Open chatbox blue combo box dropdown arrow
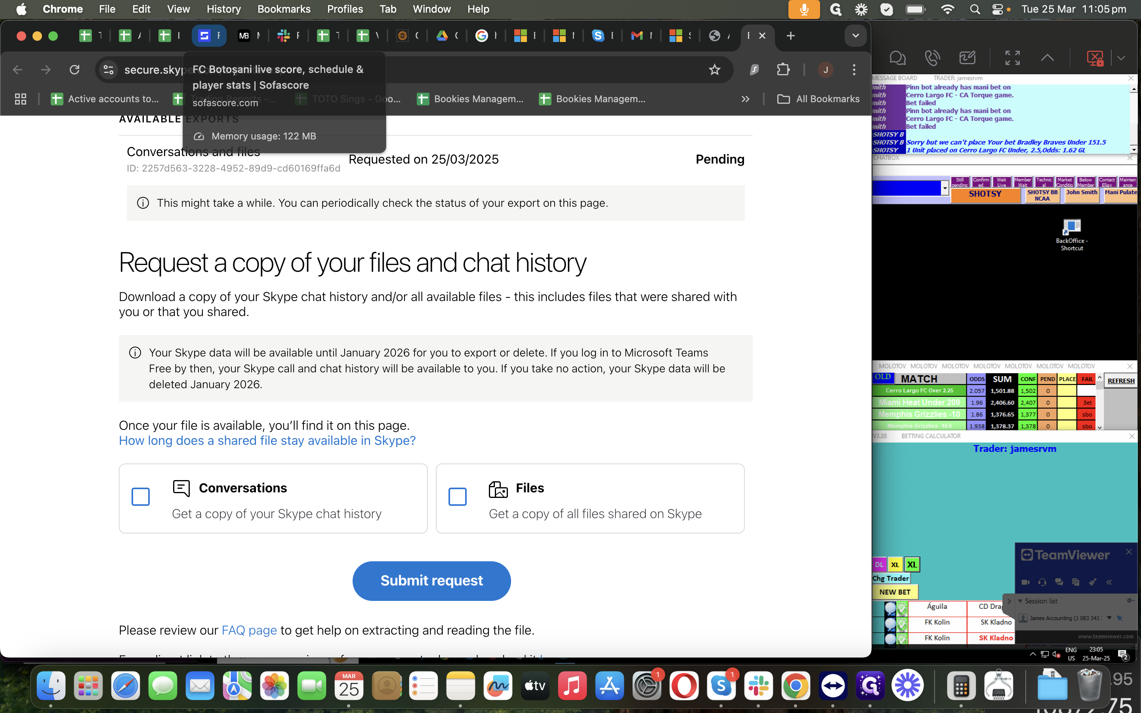 pos(945,188)
